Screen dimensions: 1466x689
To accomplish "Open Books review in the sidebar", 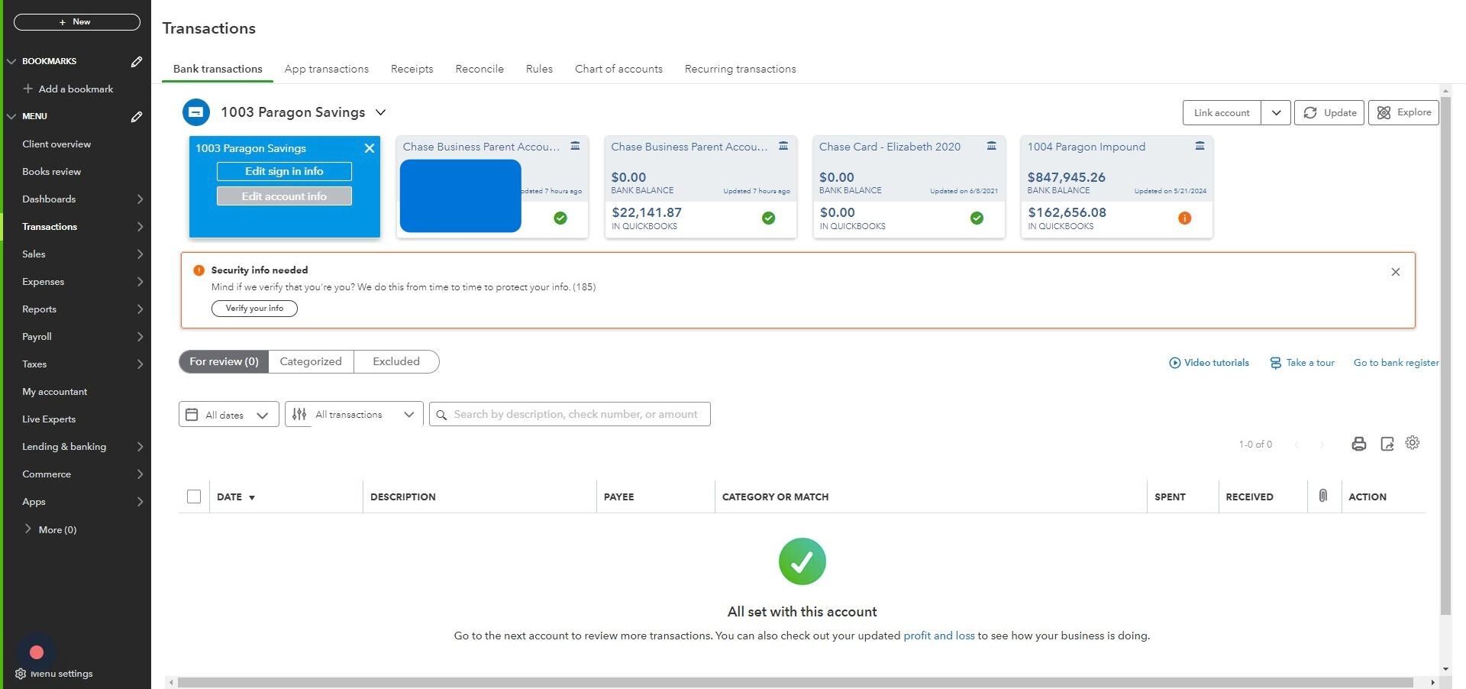I will click(51, 172).
